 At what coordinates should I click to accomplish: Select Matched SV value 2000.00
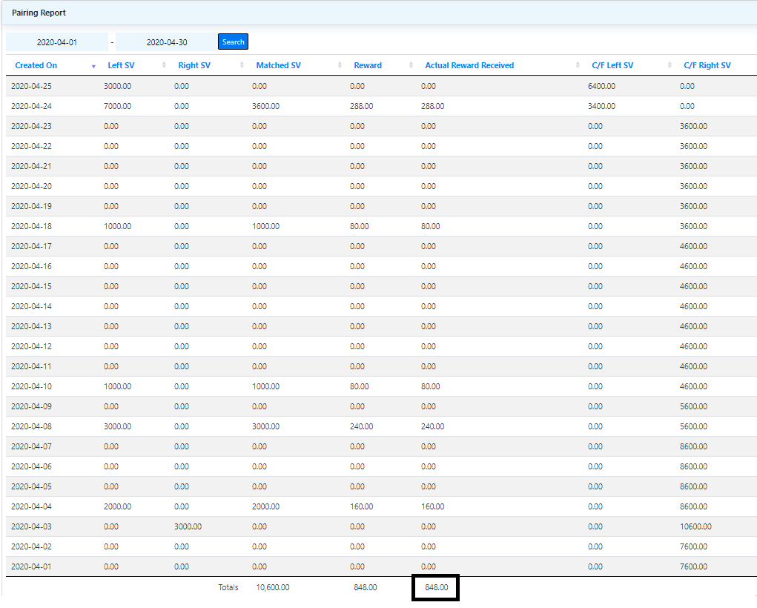[265, 506]
